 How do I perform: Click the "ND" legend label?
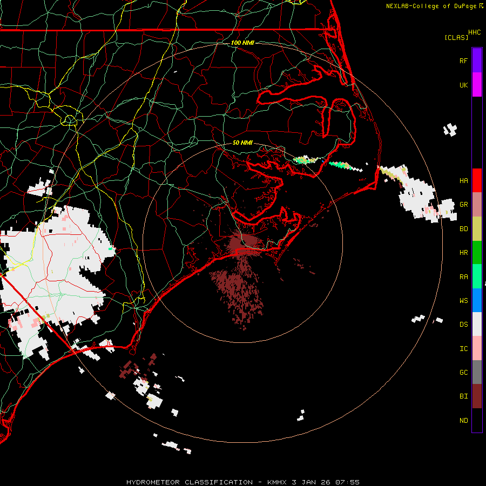pos(463,421)
